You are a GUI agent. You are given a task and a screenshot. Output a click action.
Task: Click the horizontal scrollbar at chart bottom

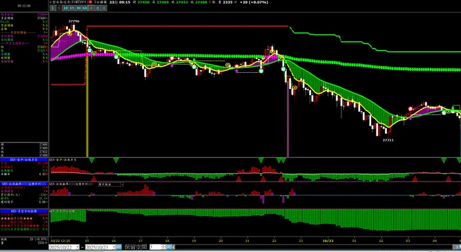[315, 247]
